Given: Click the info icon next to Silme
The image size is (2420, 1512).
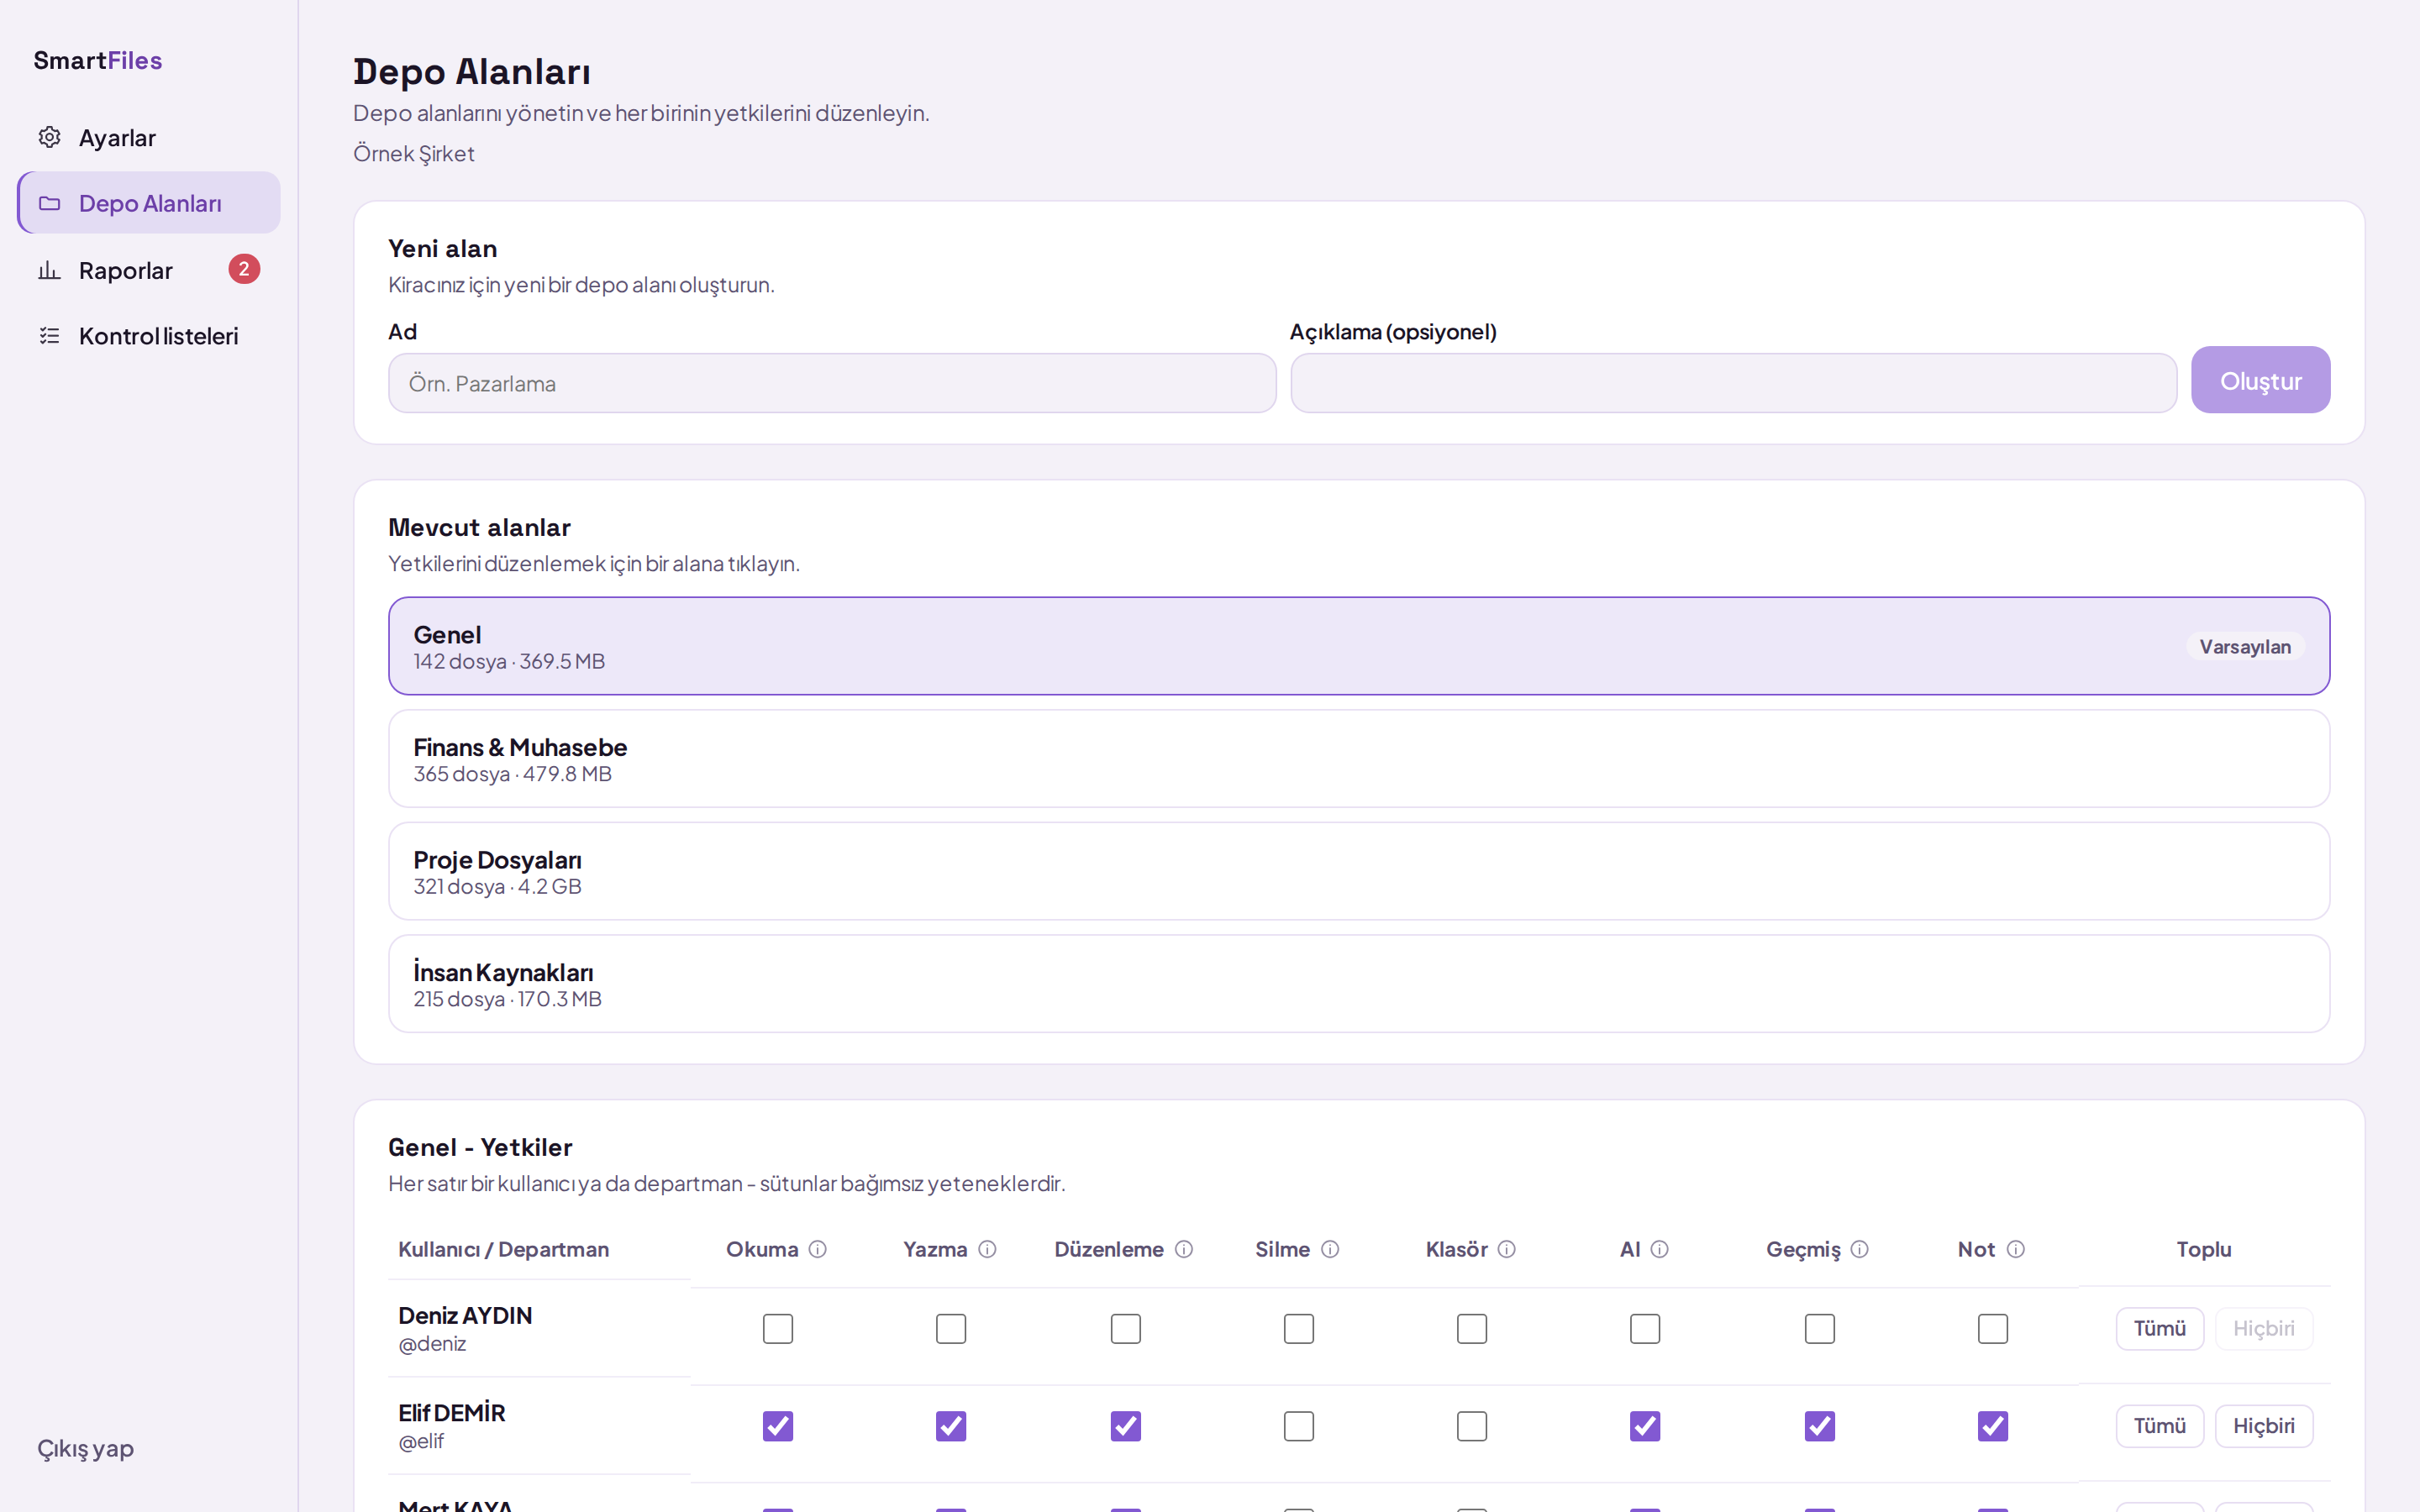Looking at the screenshot, I should tap(1330, 1249).
